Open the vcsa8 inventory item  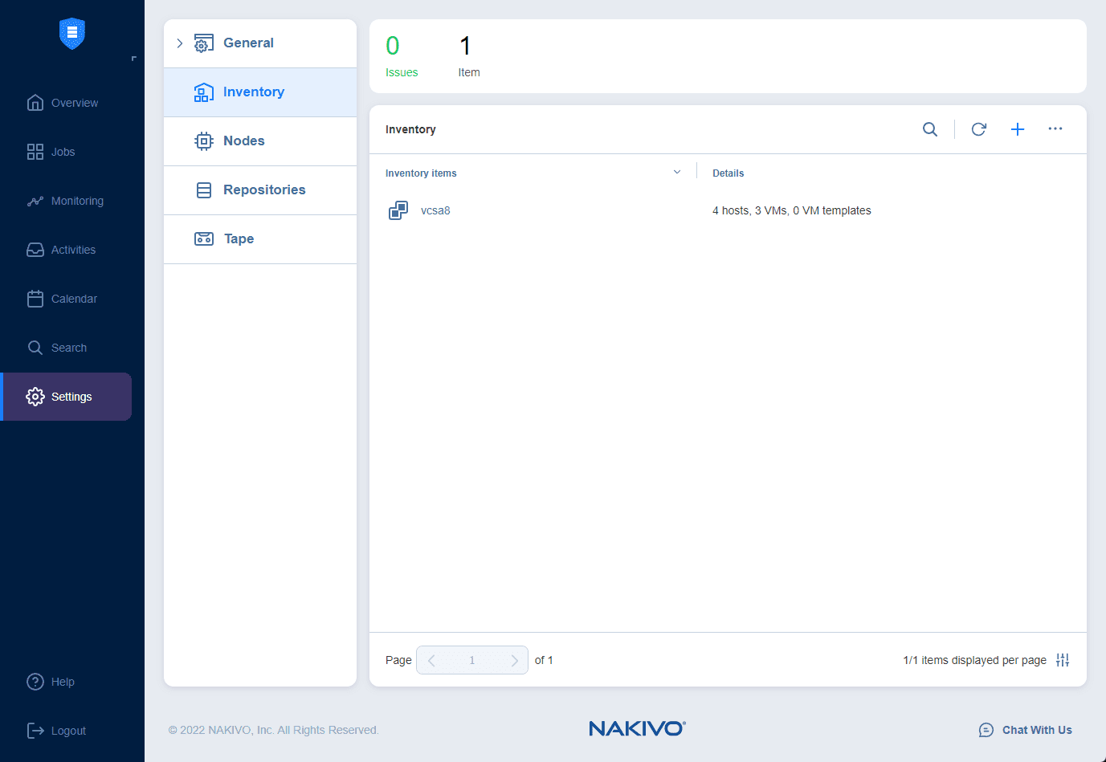pos(435,210)
